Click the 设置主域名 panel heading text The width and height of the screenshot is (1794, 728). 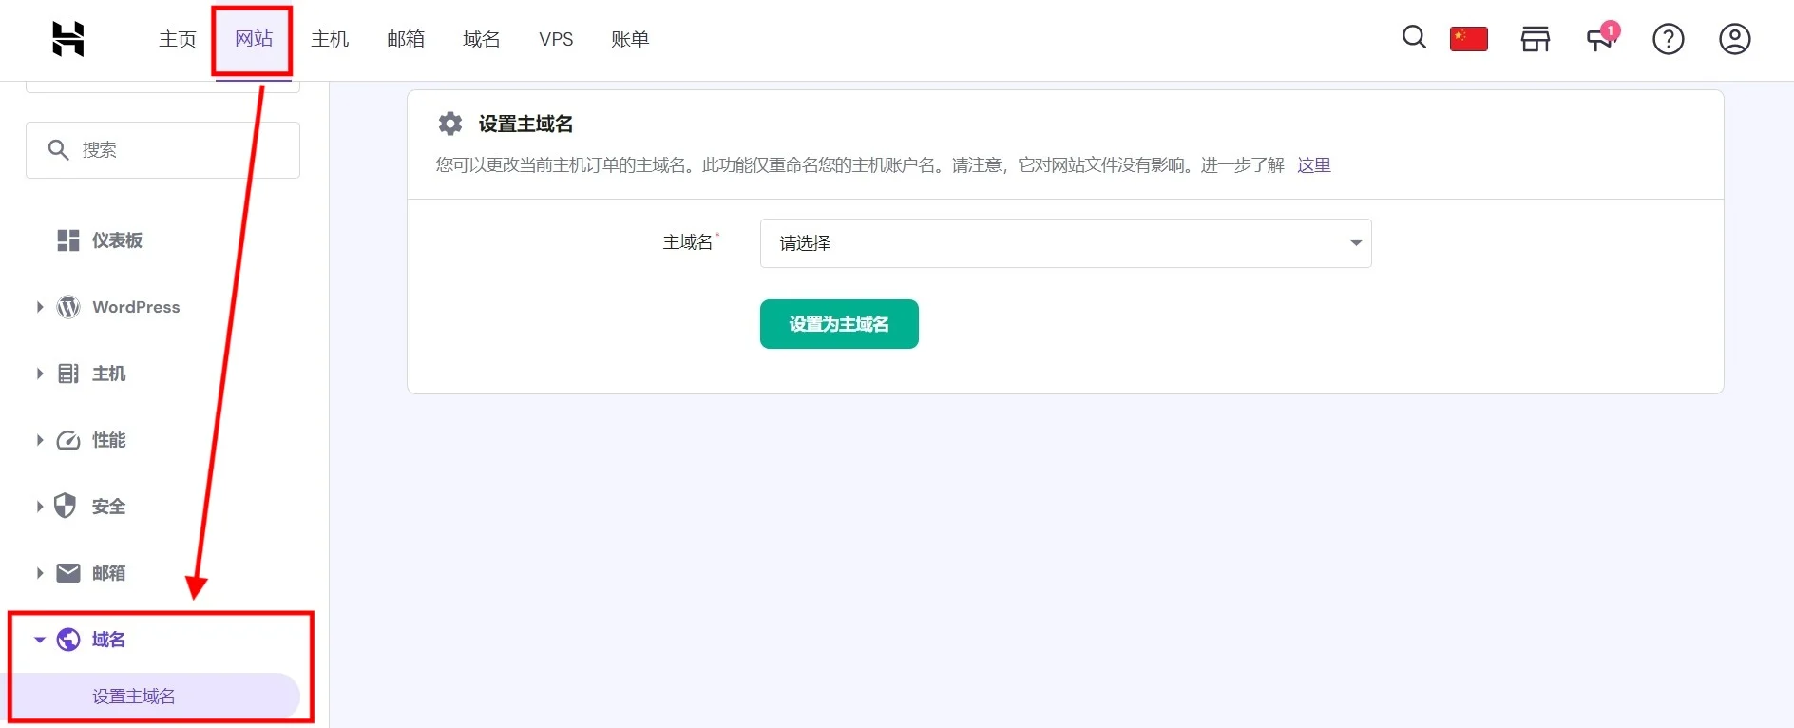[x=525, y=124]
